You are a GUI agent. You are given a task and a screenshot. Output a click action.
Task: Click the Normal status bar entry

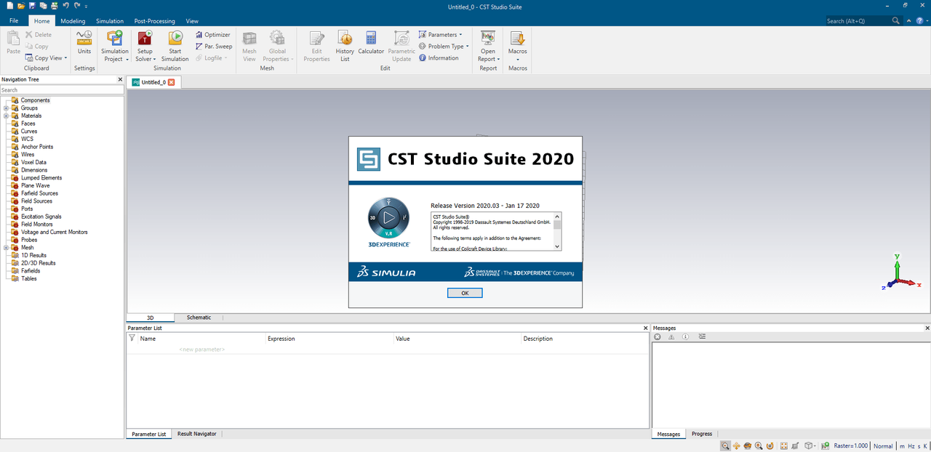point(883,446)
